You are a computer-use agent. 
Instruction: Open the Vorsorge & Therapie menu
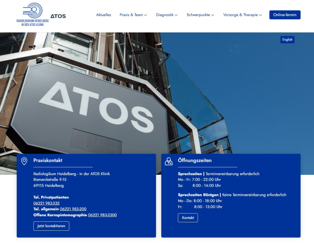240,15
